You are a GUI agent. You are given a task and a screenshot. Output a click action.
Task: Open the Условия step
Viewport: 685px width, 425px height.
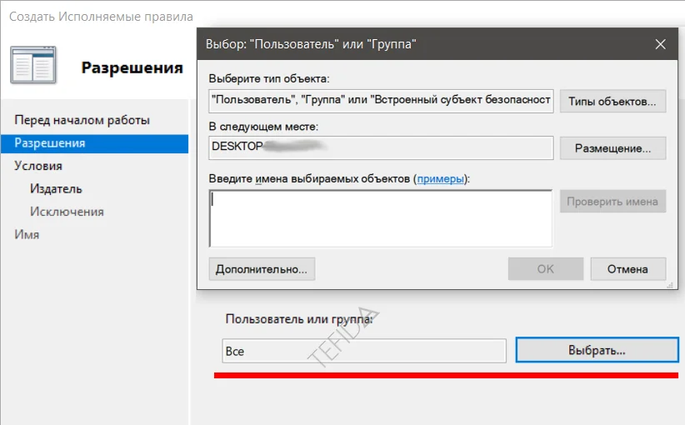pyautogui.click(x=38, y=166)
